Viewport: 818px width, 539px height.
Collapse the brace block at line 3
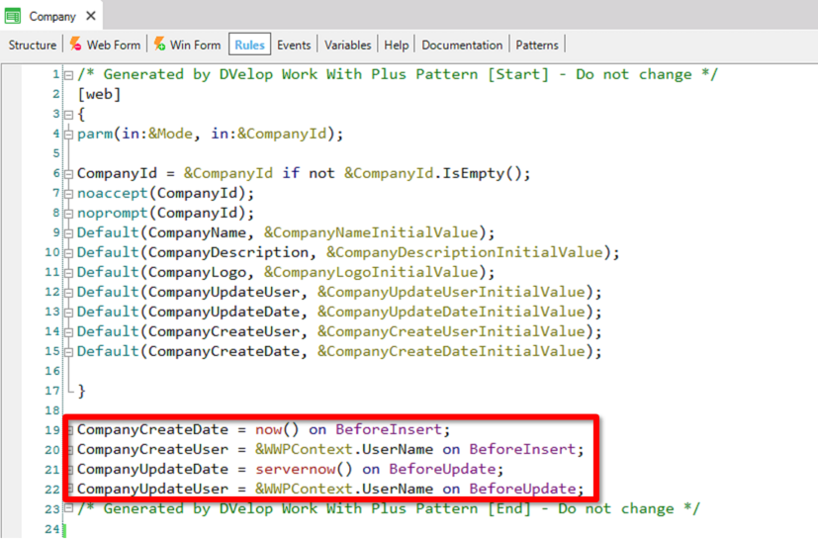68,115
